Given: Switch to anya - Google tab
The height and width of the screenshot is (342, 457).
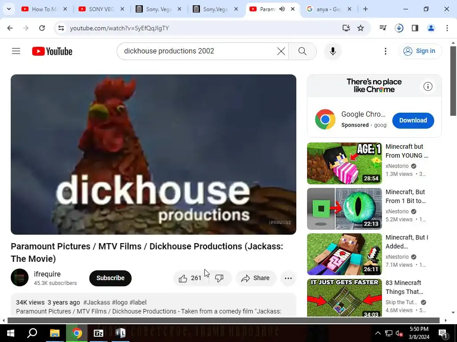Looking at the screenshot, I should click(x=328, y=9).
